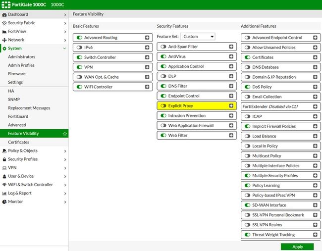Image resolution: width=322 pixels, height=251 pixels.
Task: Collapse the System menu chevron
Action: (64, 49)
